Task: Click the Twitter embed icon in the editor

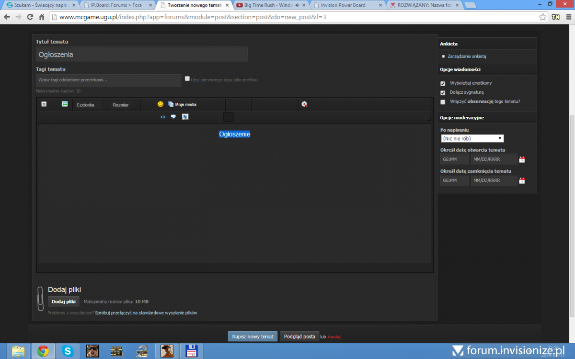Action: click(x=185, y=117)
